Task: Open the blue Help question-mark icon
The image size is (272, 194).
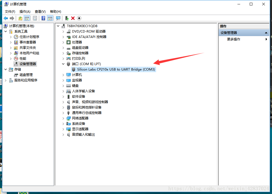Action: [43, 18]
